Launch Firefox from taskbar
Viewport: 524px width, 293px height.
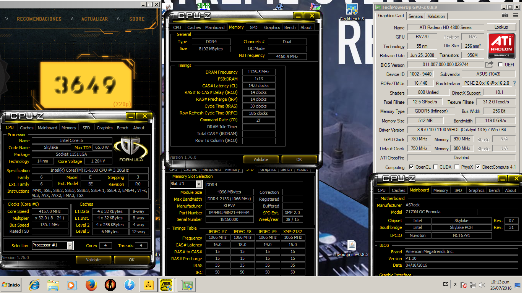[91, 285]
